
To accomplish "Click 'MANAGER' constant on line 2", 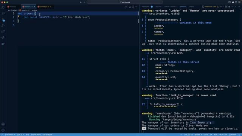I will (44, 17).
